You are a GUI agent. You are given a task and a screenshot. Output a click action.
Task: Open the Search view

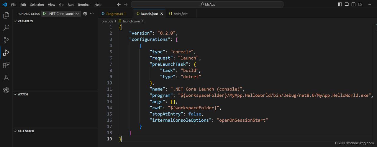(6, 28)
